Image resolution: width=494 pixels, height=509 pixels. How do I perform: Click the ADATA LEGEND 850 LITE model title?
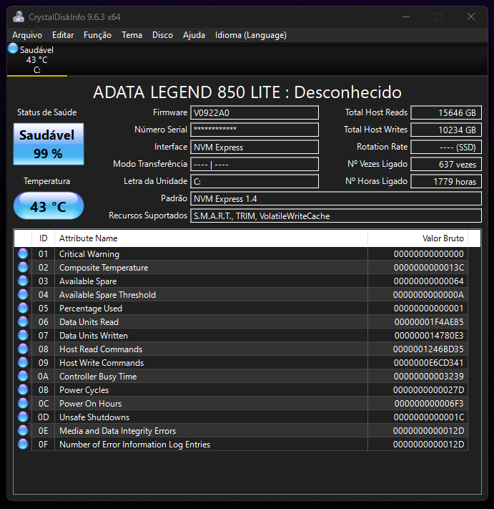tap(247, 92)
